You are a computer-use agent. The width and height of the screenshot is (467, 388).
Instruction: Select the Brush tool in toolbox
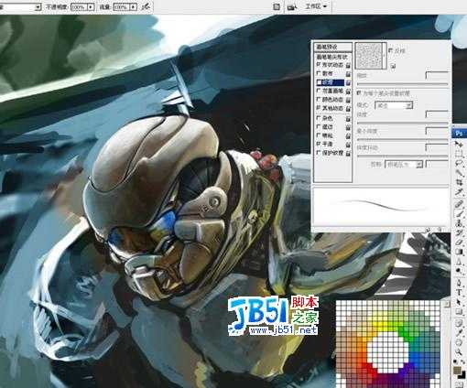click(460, 214)
